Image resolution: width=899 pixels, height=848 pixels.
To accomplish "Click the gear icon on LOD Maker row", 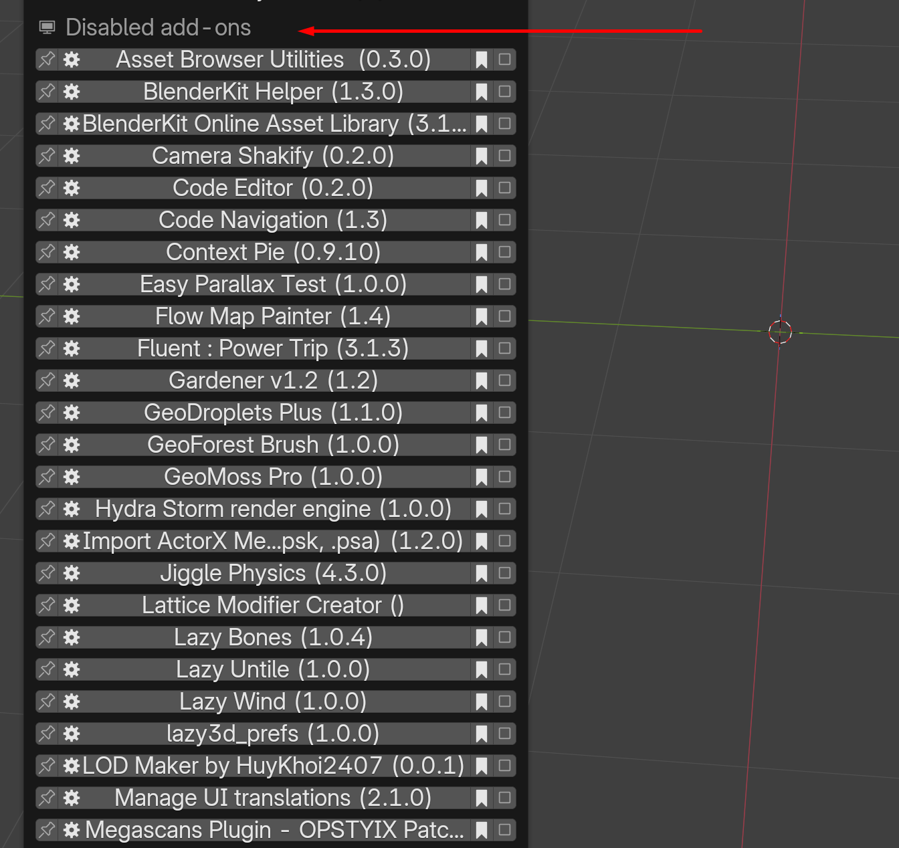I will point(72,766).
